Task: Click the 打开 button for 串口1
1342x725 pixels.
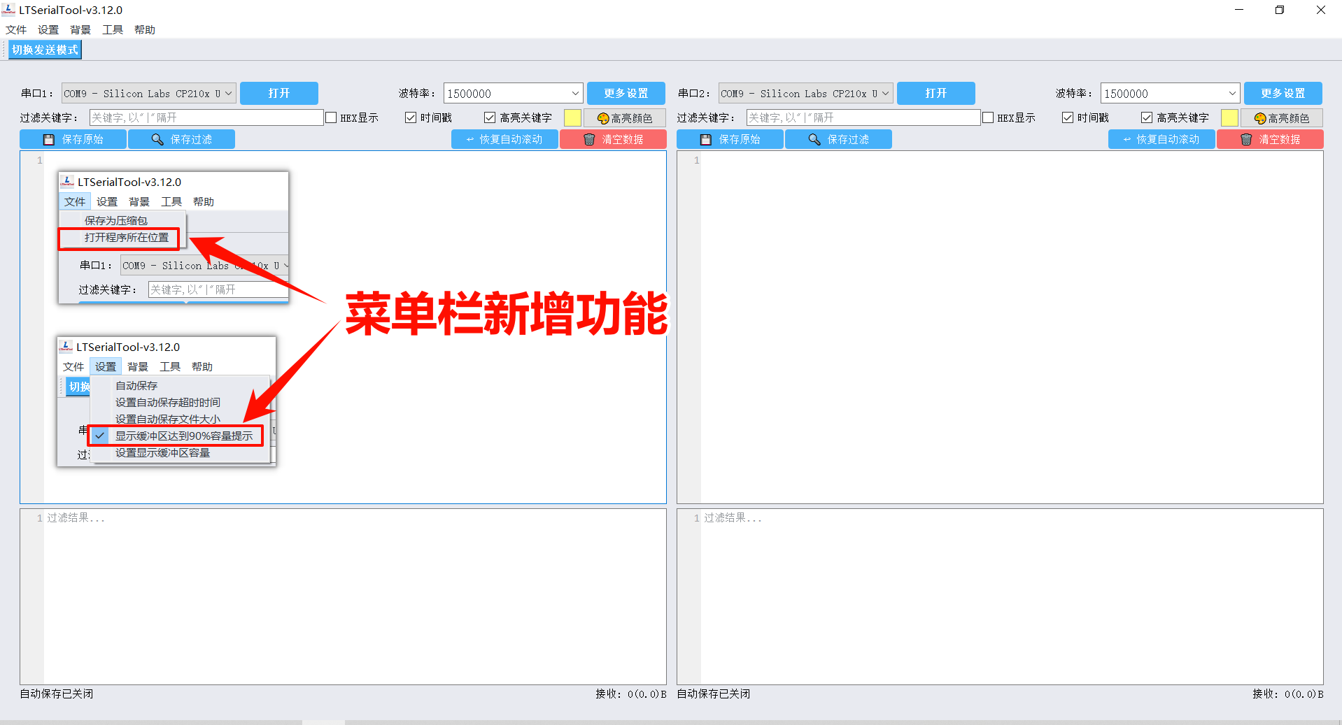Action: [x=279, y=93]
